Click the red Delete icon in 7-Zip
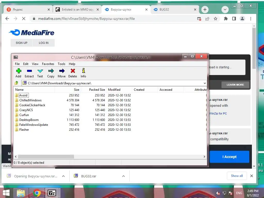The width and height of the screenshot is (264, 198). [x=72, y=73]
